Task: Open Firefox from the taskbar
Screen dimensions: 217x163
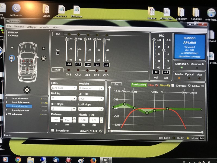Action: point(94,160)
